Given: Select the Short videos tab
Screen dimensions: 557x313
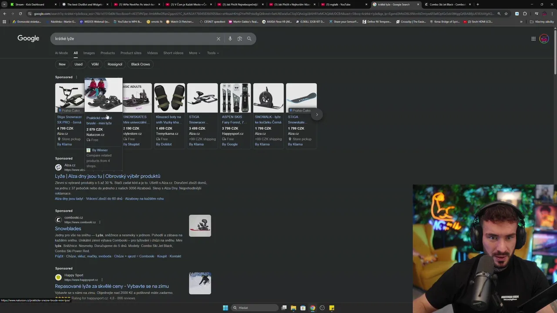Looking at the screenshot, I should click(173, 53).
